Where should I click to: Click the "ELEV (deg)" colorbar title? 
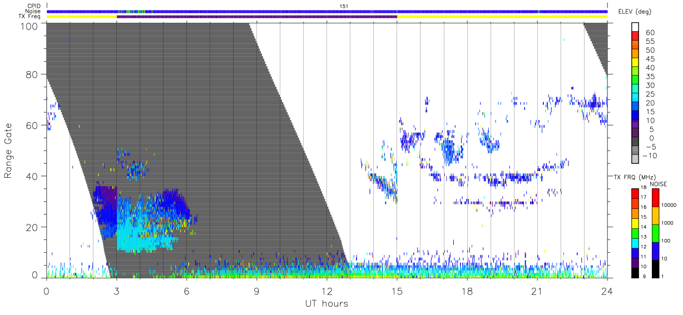click(635, 12)
